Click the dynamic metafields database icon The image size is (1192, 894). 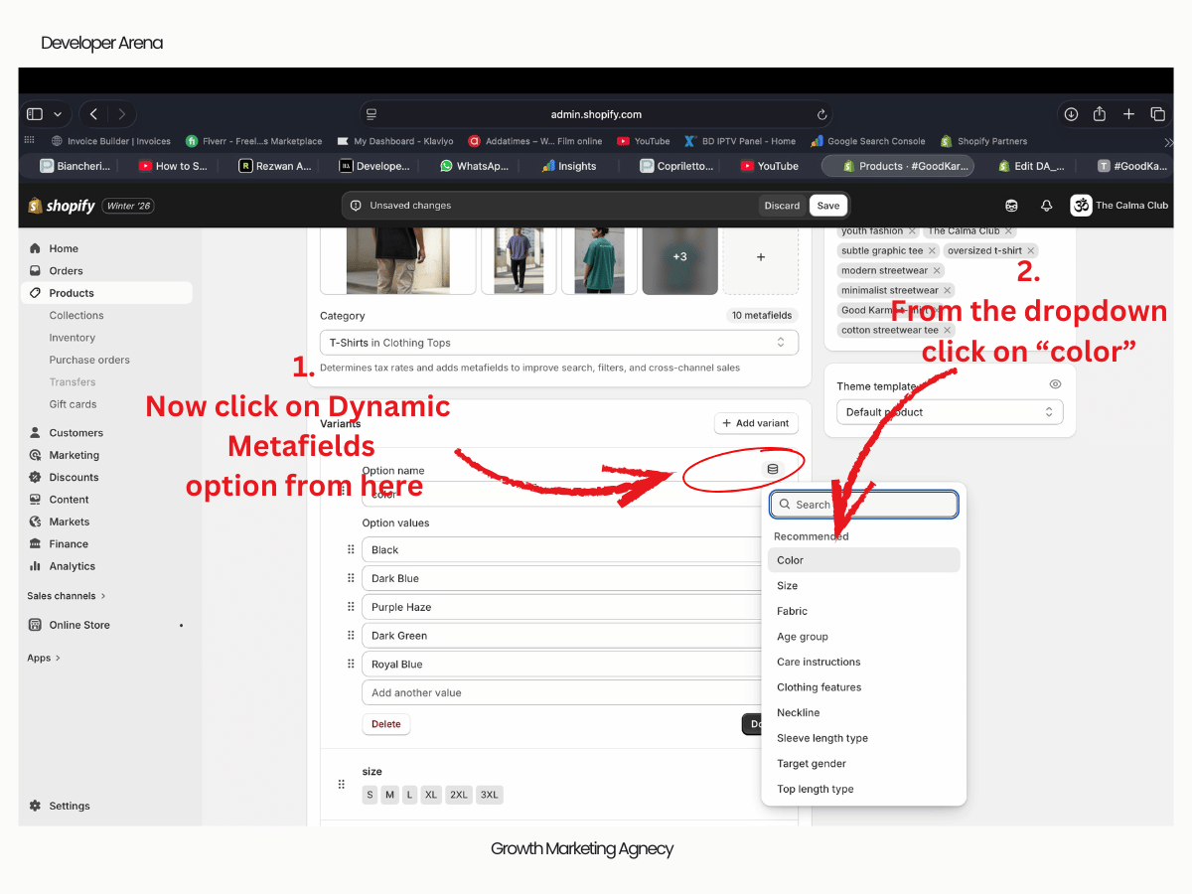[x=773, y=469]
